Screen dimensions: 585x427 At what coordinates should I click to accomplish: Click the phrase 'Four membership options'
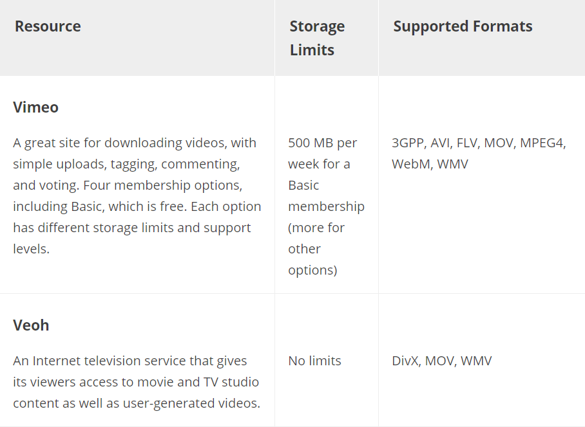162,185
